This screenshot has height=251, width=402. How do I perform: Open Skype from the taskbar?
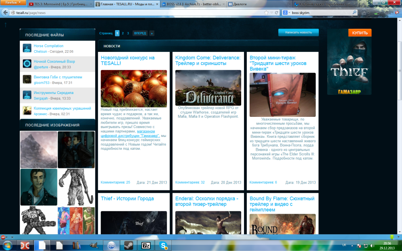(x=163, y=245)
